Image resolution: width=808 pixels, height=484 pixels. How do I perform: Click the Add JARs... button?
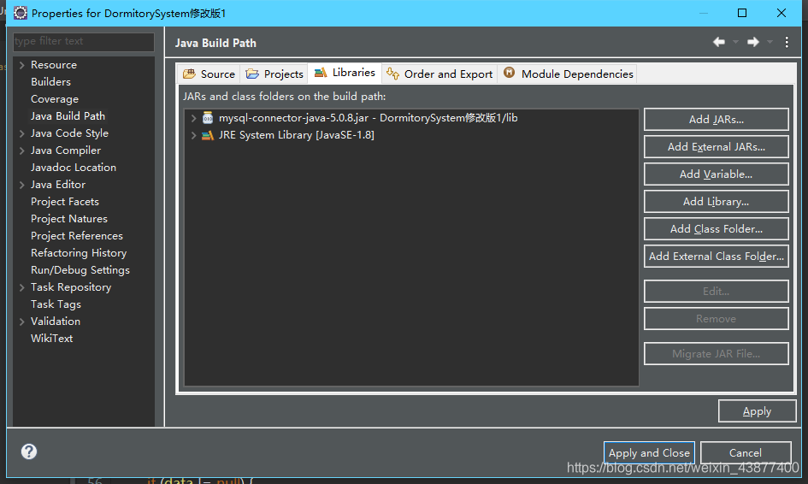(716, 120)
